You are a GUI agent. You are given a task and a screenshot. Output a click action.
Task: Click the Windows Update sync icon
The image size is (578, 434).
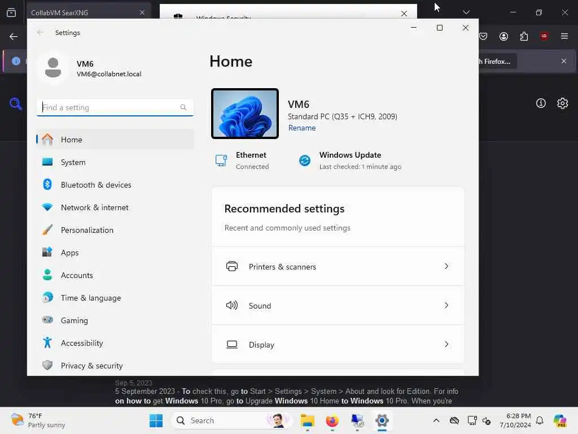[305, 160]
